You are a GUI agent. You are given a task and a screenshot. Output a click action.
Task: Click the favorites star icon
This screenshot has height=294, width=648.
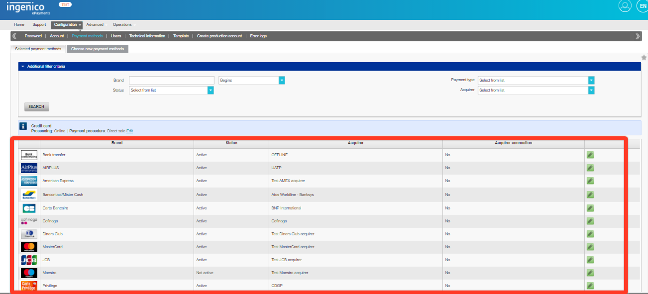tap(644, 58)
